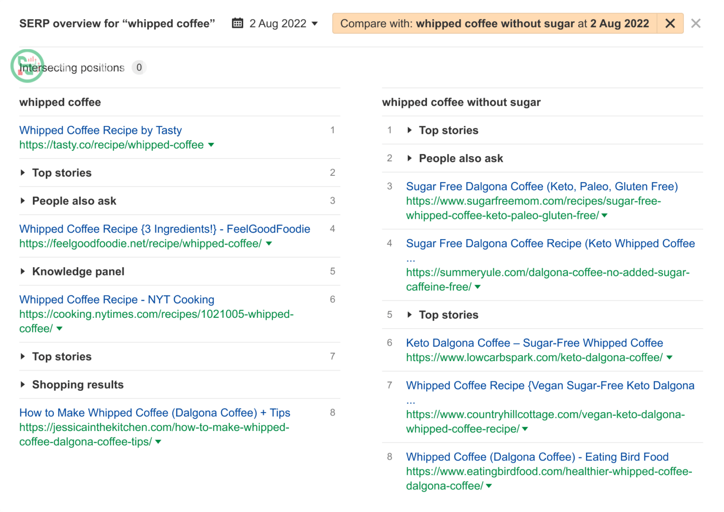724x512 pixels.
Task: Click the Intersecting positions count badge
Action: pyautogui.click(x=139, y=67)
